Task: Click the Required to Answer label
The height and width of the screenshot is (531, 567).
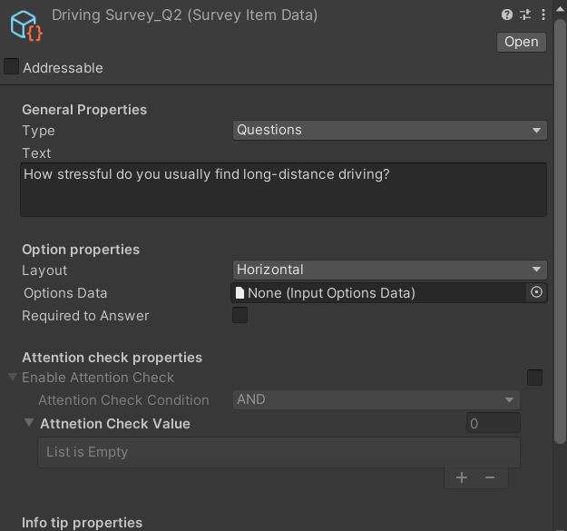Action: click(x=85, y=316)
